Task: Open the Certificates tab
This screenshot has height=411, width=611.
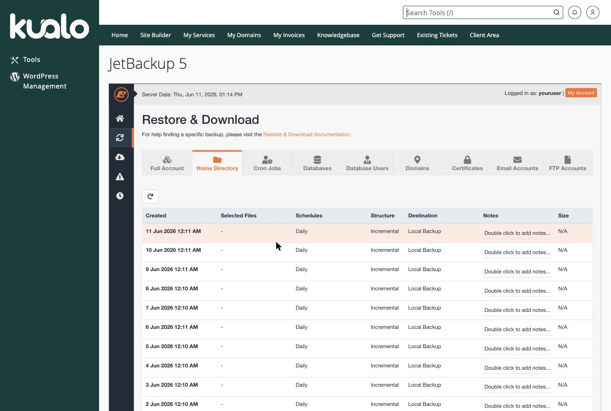Action: pos(467,163)
